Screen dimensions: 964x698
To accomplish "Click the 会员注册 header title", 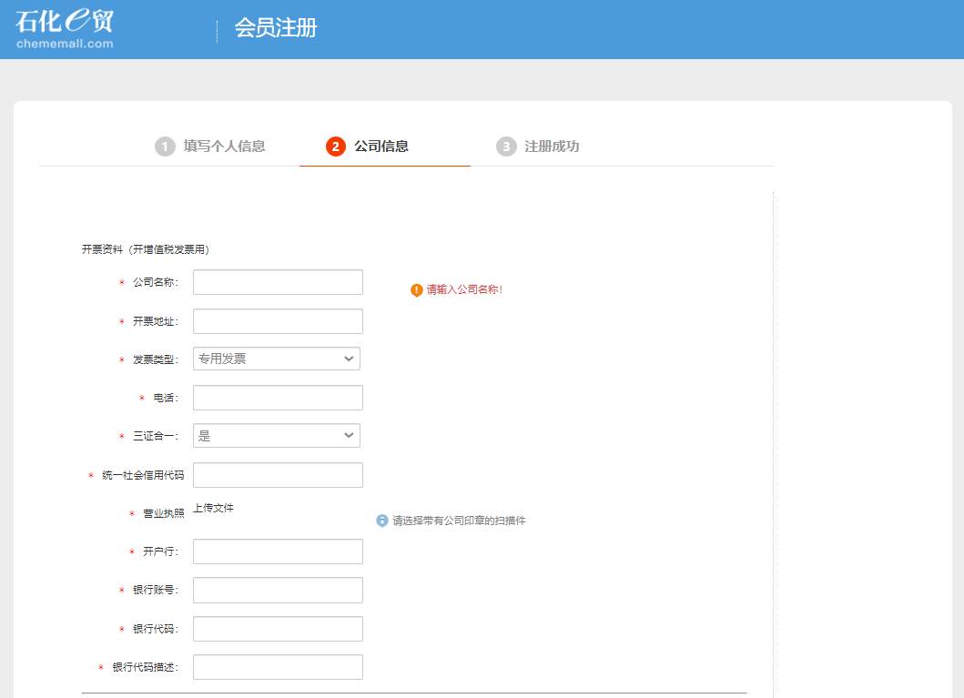I will pyautogui.click(x=276, y=28).
